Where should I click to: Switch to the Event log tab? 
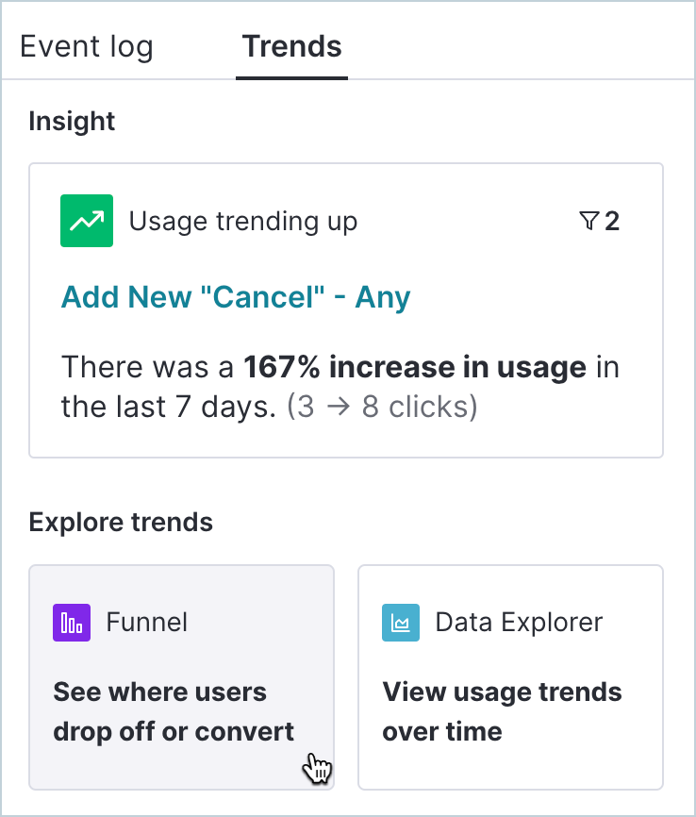[x=86, y=46]
